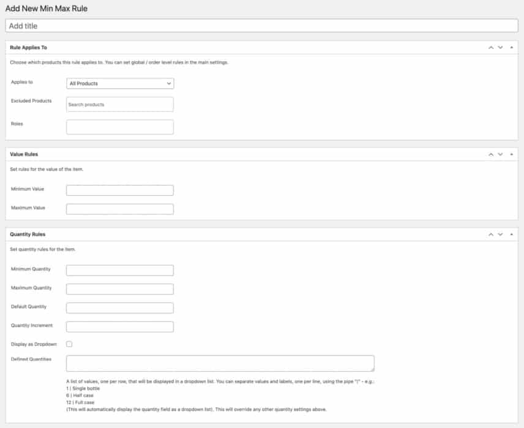Click the move up arrow on Value Rules
This screenshot has width=524, height=428.
pyautogui.click(x=490, y=154)
